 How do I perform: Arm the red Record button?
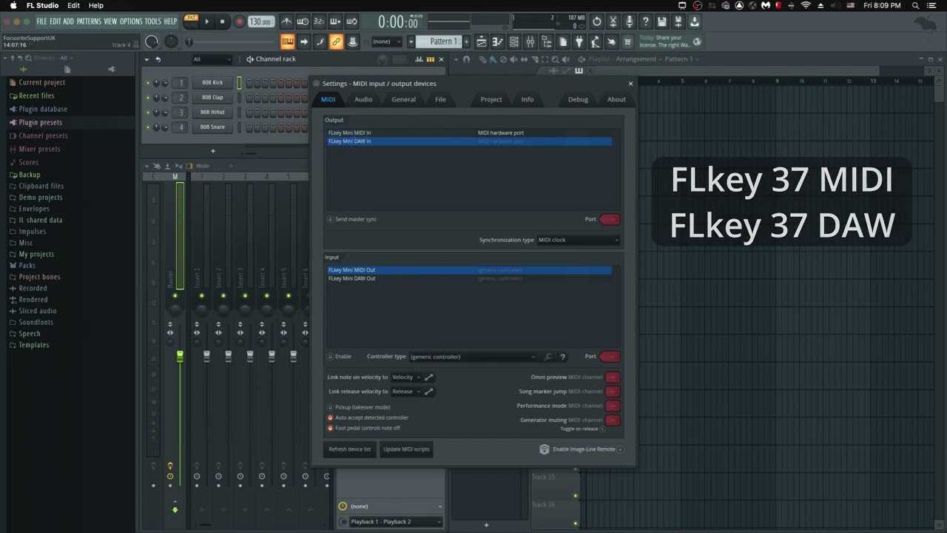pos(239,21)
